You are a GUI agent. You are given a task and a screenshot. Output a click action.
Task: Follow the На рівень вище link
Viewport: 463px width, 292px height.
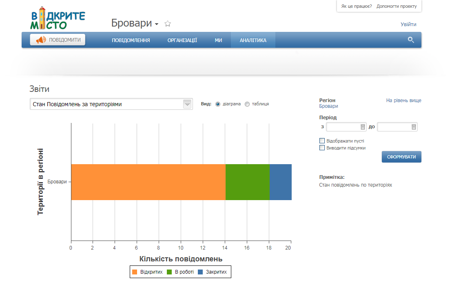click(x=404, y=100)
